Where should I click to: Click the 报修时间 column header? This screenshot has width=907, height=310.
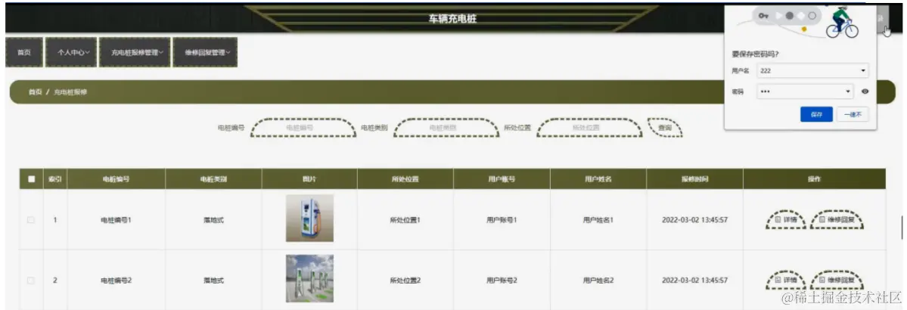pos(694,179)
